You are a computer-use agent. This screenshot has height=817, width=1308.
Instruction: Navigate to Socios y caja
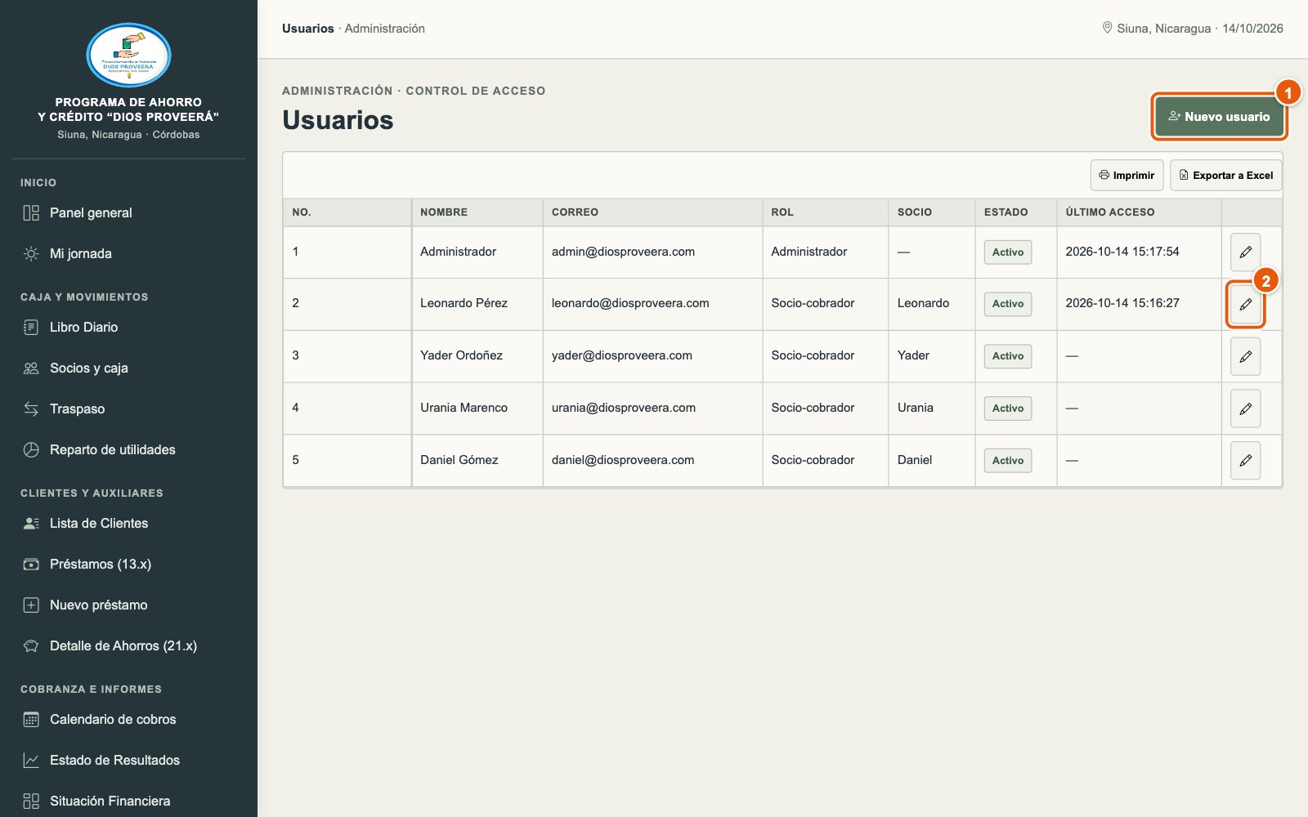128,368
